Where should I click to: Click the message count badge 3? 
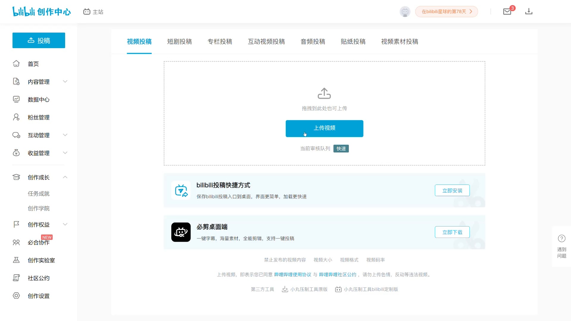coord(512,8)
